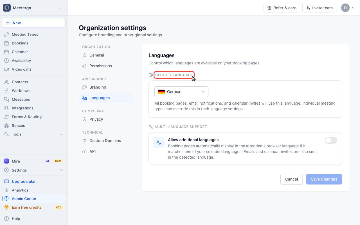
Task: Click the Beta badge next to Mira
Action: 58,161
